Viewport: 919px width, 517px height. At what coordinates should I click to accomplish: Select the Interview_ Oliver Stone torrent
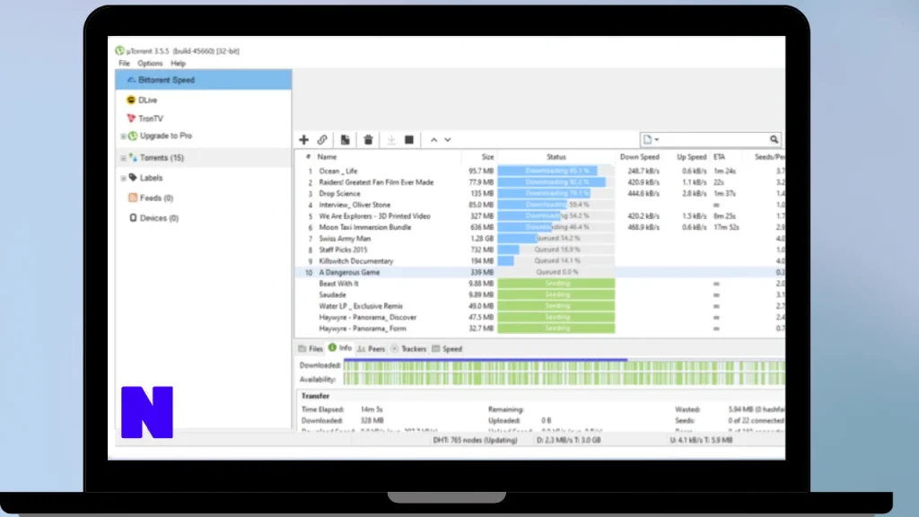pyautogui.click(x=354, y=205)
